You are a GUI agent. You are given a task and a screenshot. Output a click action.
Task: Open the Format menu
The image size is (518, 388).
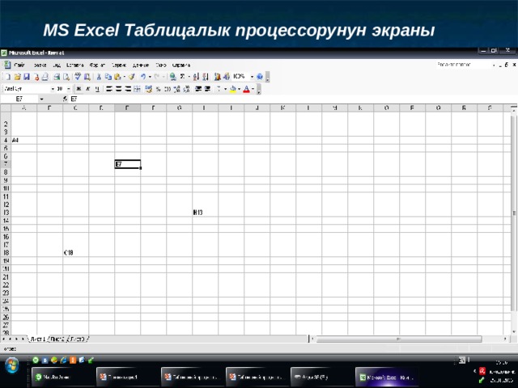(97, 65)
